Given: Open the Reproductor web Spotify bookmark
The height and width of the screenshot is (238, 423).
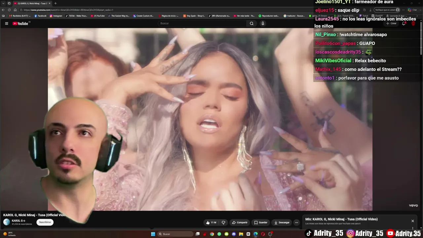Looking at the screenshot, I should [269, 16].
